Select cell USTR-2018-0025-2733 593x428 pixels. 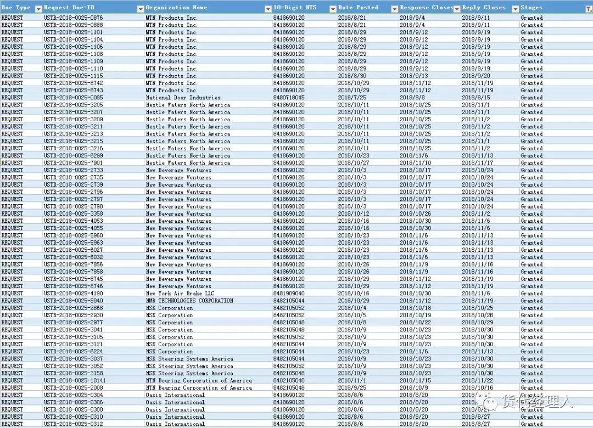point(74,170)
